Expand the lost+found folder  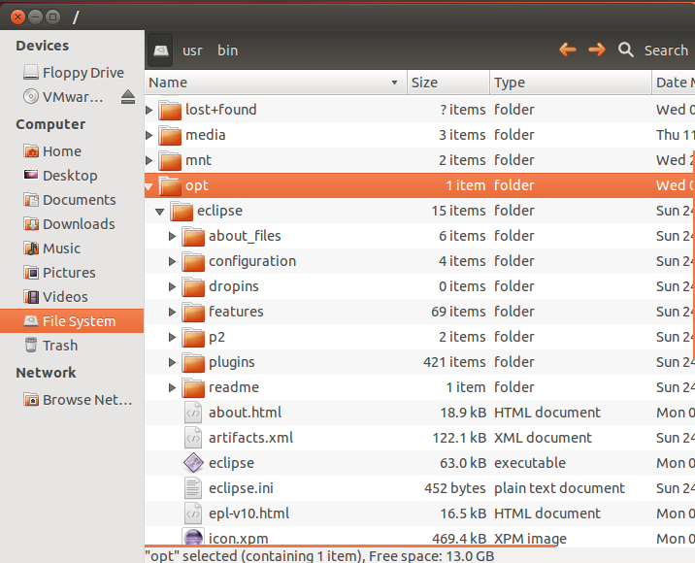(149, 110)
